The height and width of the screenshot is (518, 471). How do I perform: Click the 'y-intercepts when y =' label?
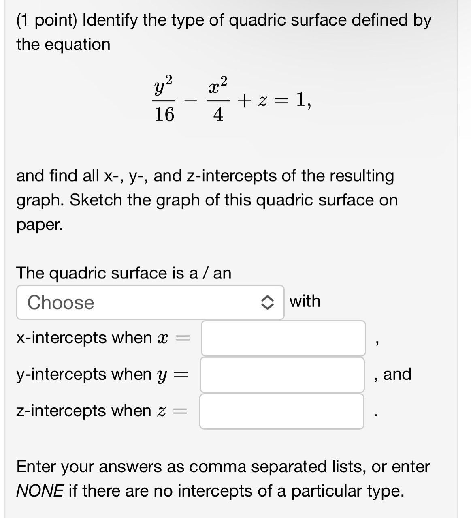pos(102,374)
